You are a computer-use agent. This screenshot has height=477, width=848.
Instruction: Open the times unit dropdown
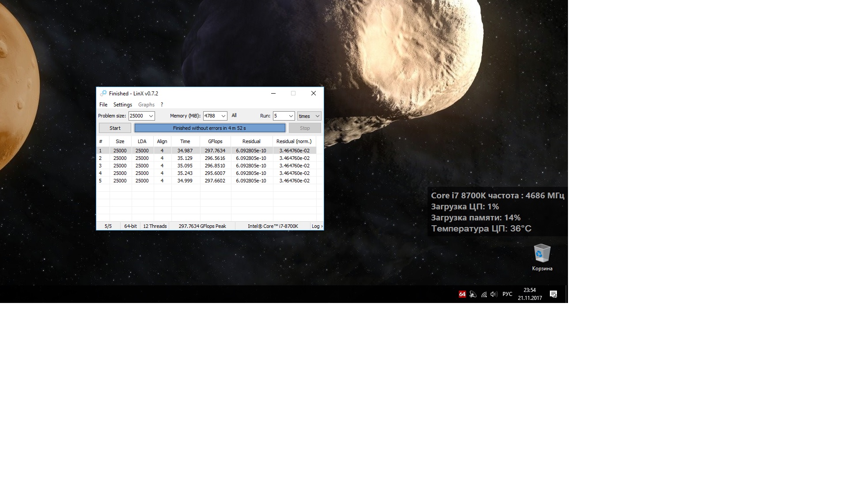pos(317,116)
